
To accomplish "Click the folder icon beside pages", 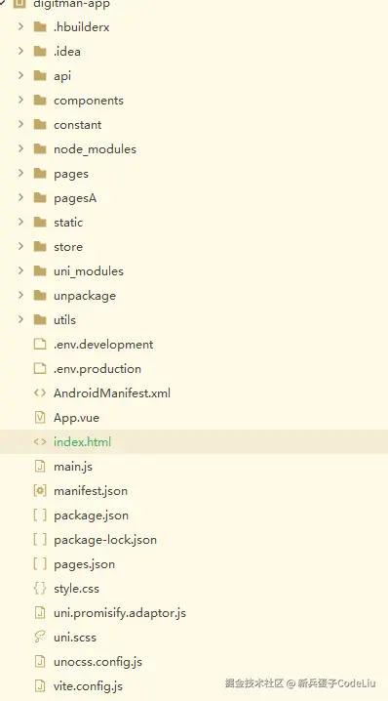I will click(40, 173).
